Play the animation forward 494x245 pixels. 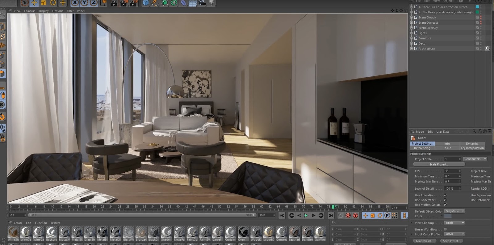point(306,215)
